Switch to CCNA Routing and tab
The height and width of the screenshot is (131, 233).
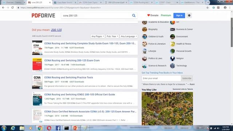pyautogui.click(x=141, y=3)
